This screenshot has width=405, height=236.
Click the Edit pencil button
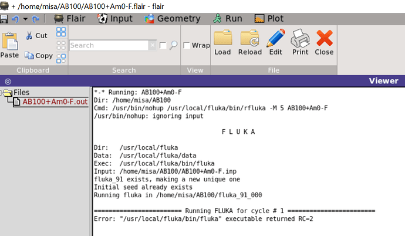pyautogui.click(x=276, y=42)
